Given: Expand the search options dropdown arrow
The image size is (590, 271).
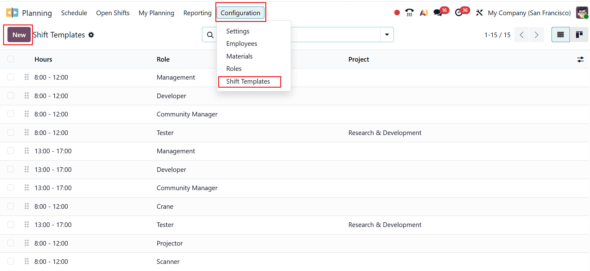Looking at the screenshot, I should click(387, 35).
